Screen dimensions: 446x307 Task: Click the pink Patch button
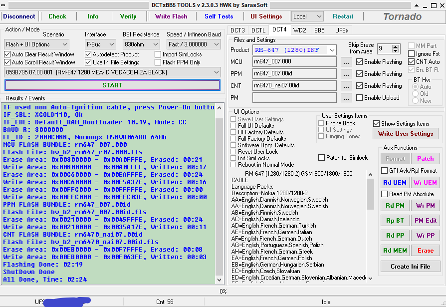click(425, 158)
